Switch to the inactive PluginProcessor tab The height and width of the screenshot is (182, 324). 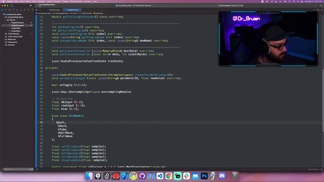[54, 10]
